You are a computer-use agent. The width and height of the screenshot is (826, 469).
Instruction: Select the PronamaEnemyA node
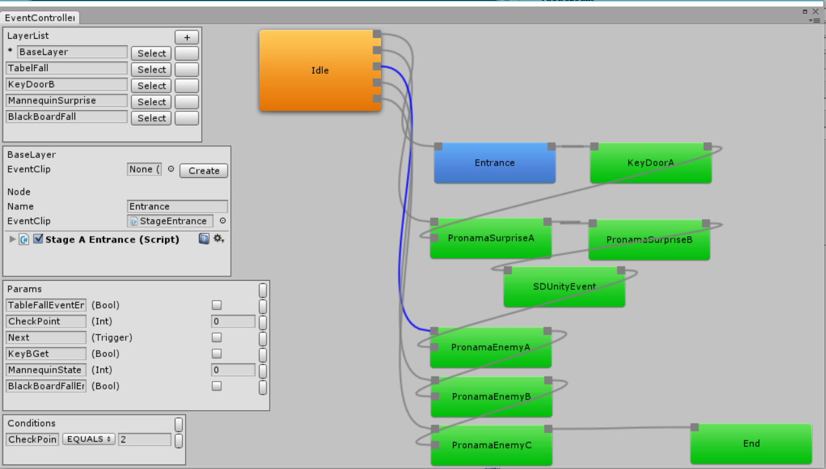pos(491,347)
